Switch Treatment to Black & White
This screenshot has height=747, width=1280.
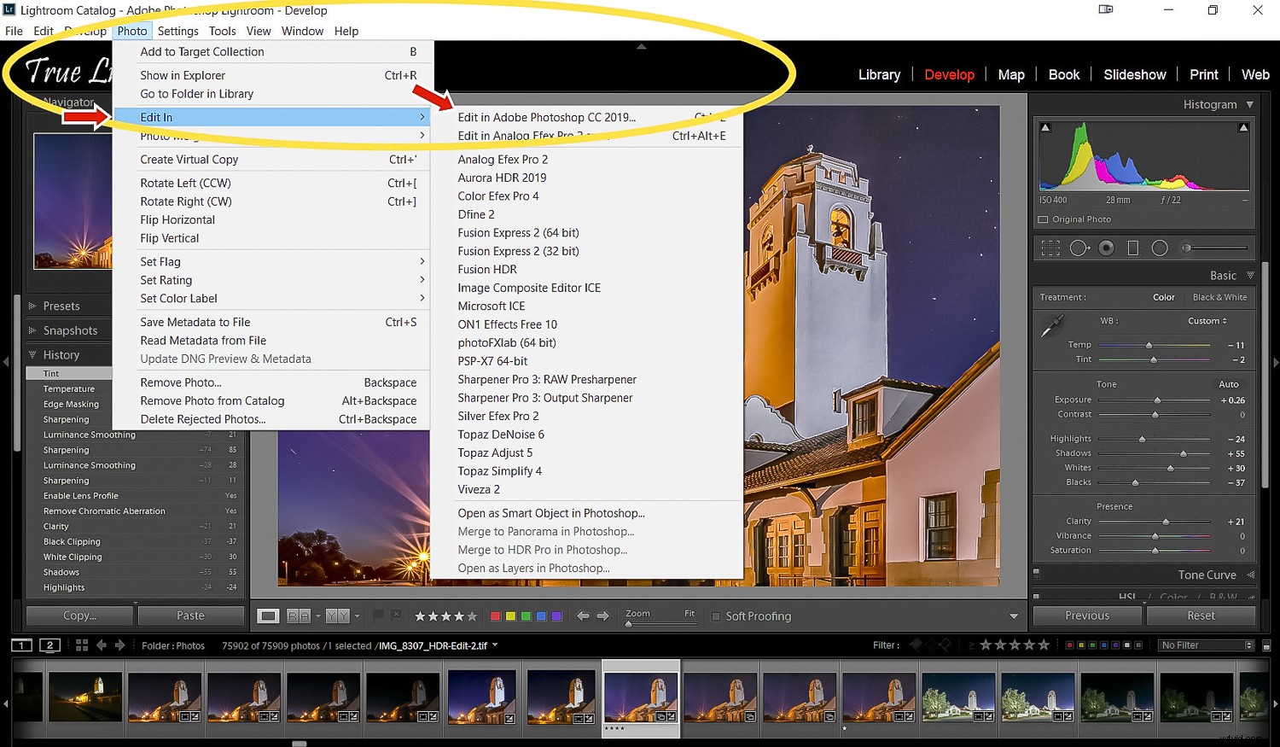point(1220,297)
